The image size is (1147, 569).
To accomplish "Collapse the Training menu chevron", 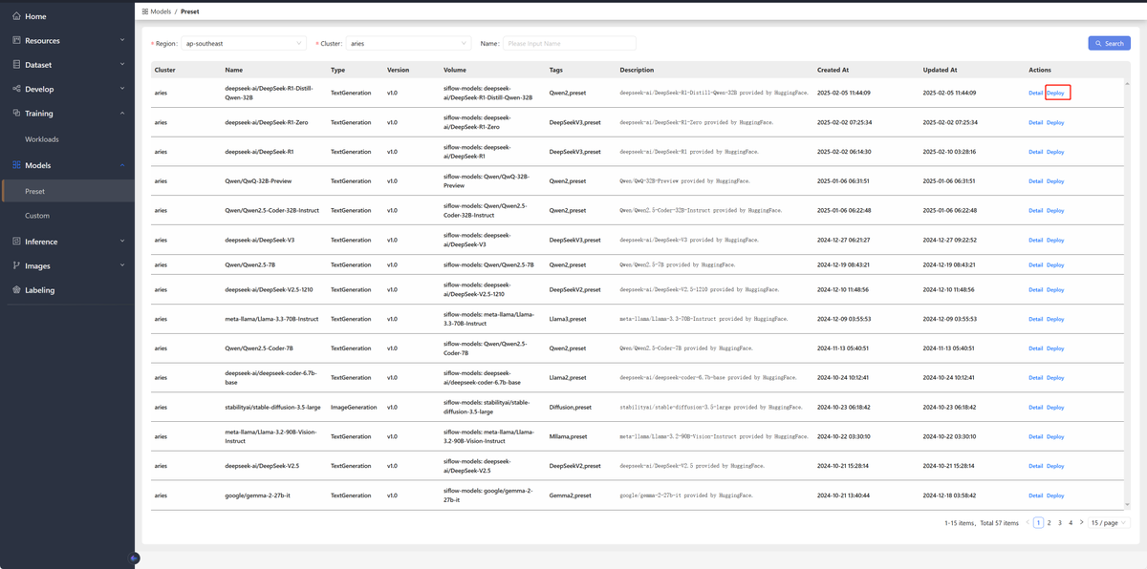I will [122, 113].
